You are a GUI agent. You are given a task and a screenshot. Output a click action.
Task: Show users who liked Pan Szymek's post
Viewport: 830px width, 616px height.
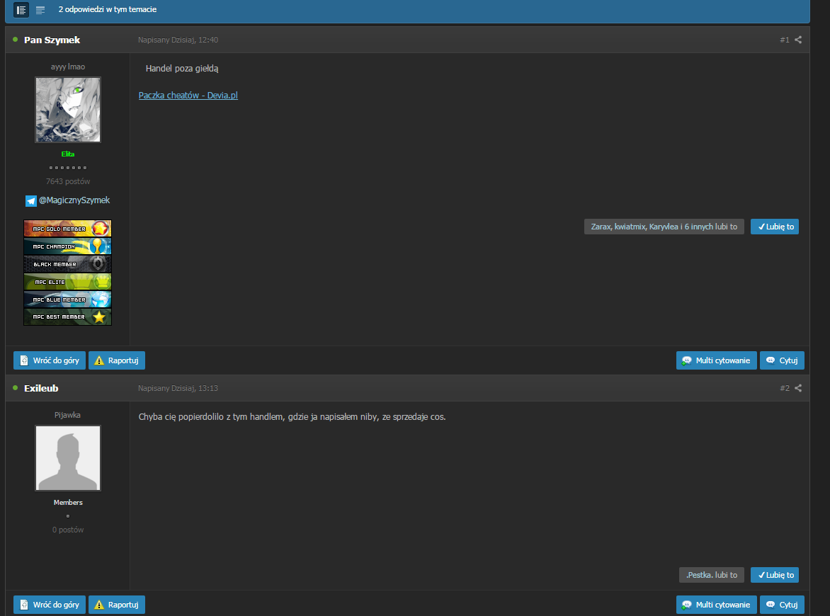[664, 227]
